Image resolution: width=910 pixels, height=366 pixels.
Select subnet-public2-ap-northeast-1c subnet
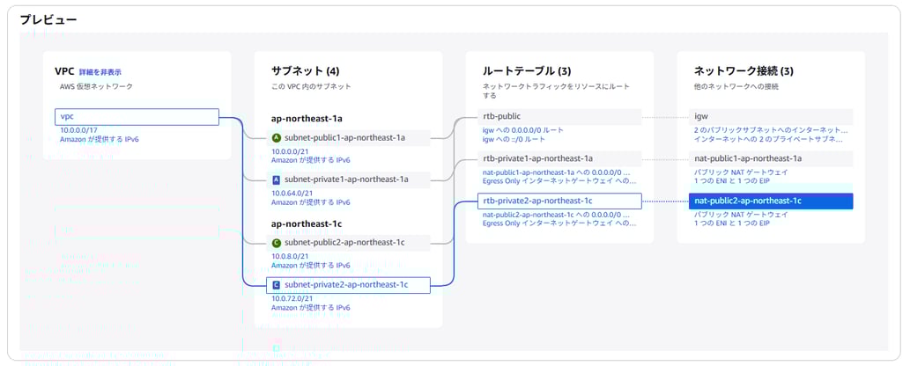point(348,243)
